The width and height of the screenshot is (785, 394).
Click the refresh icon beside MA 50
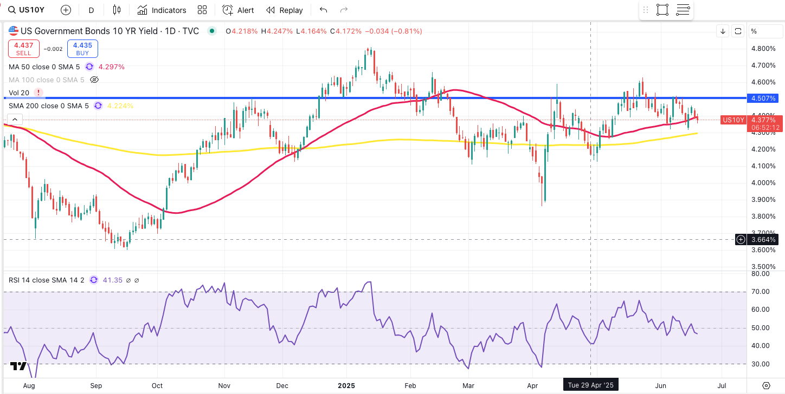point(89,67)
